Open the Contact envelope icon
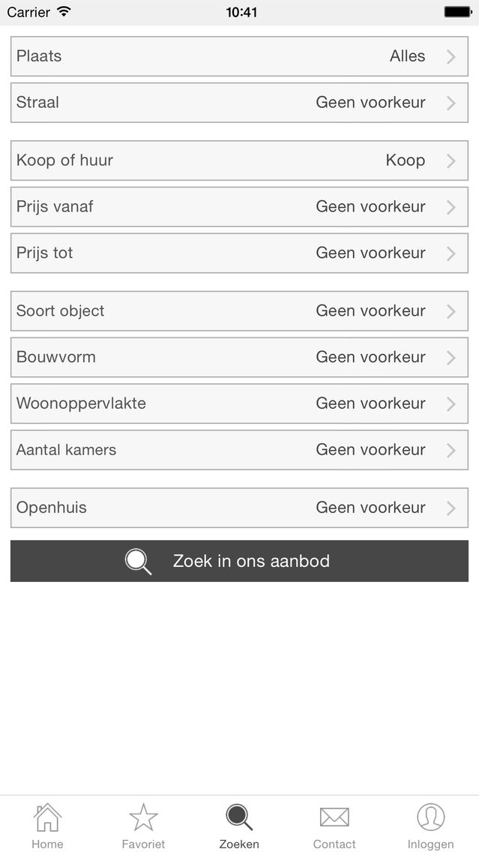Viewport: 479px width, 852px height. [x=334, y=817]
